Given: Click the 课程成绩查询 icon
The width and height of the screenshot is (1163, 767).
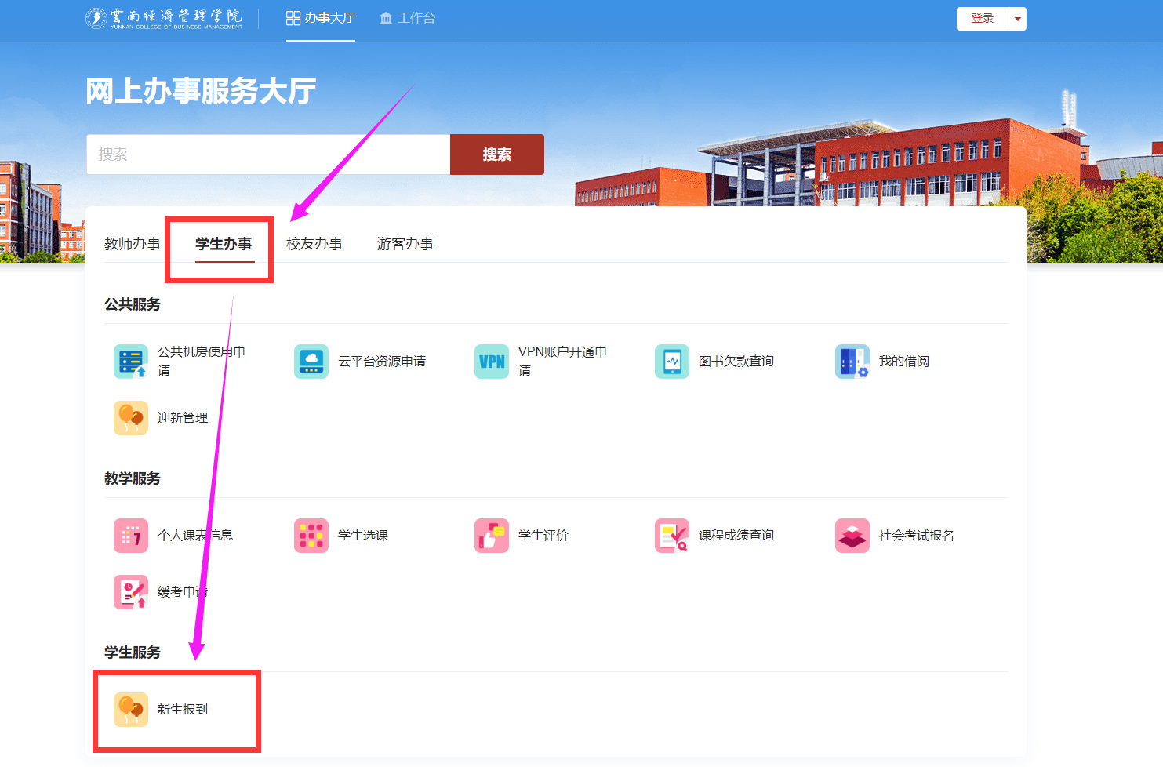Looking at the screenshot, I should click(671, 536).
